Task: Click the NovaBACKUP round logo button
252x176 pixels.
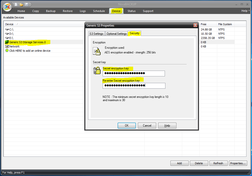Action: coord(8,7)
